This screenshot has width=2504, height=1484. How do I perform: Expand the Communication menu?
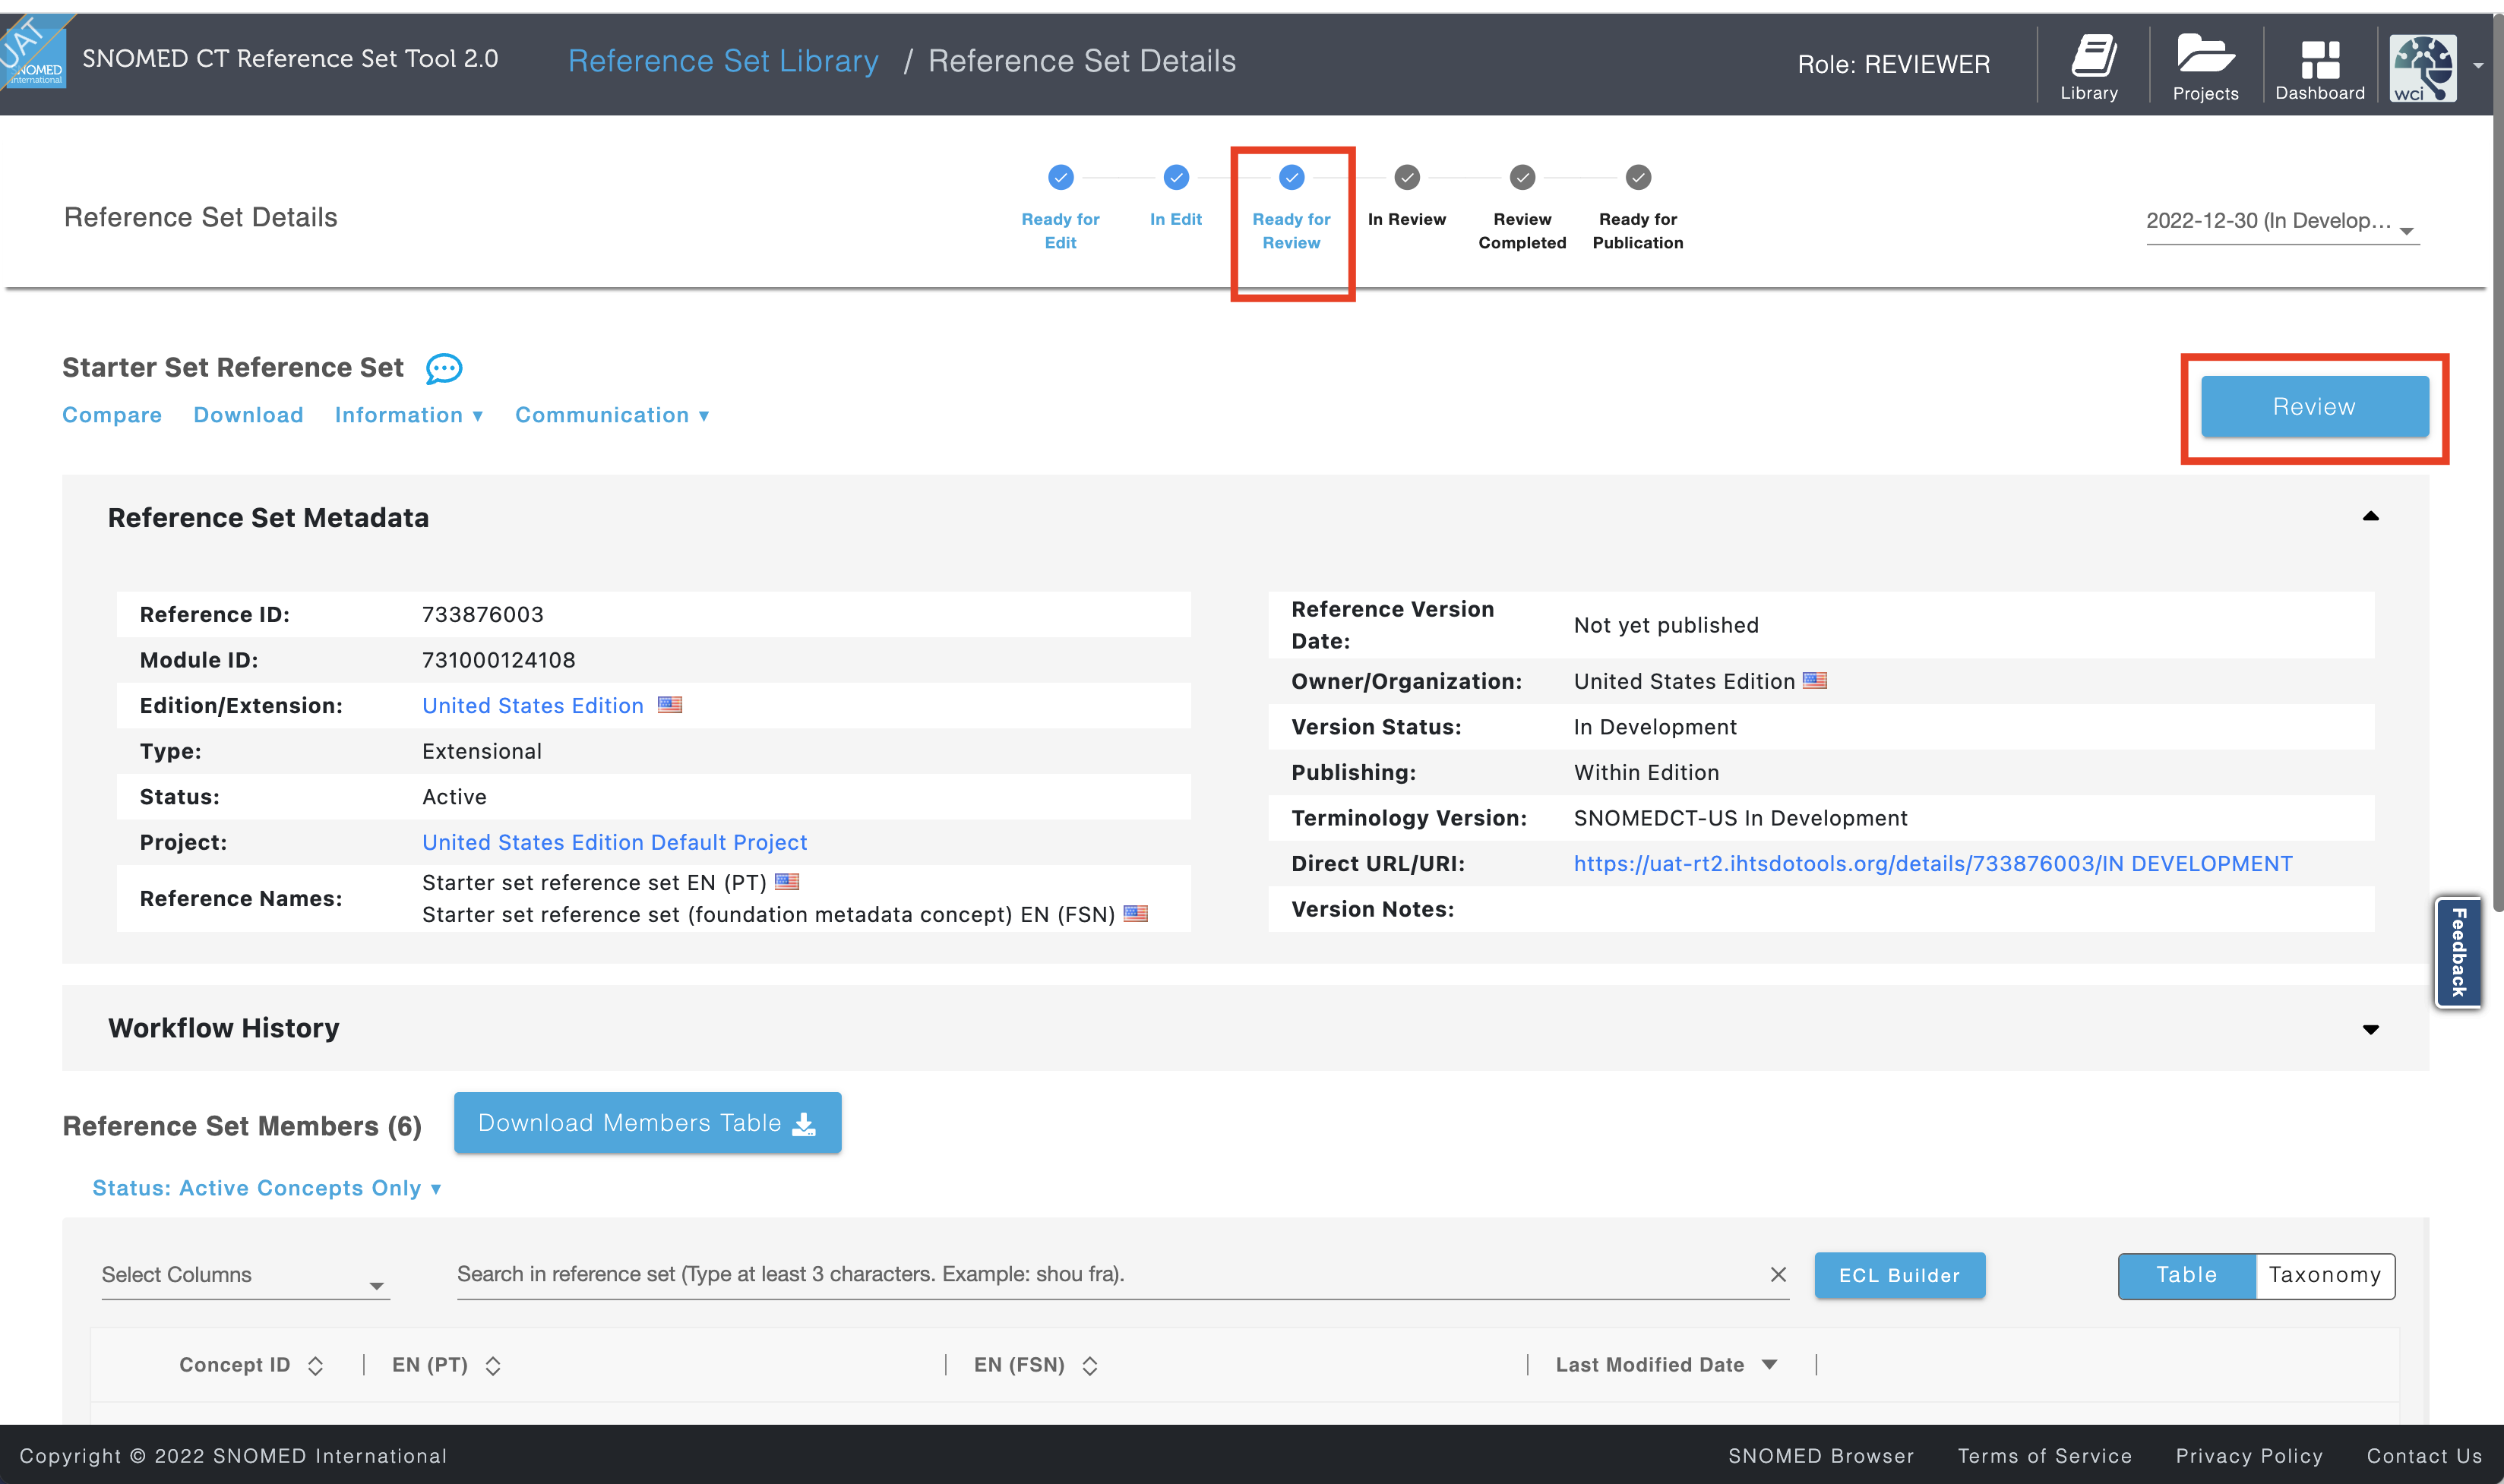pyautogui.click(x=612, y=415)
